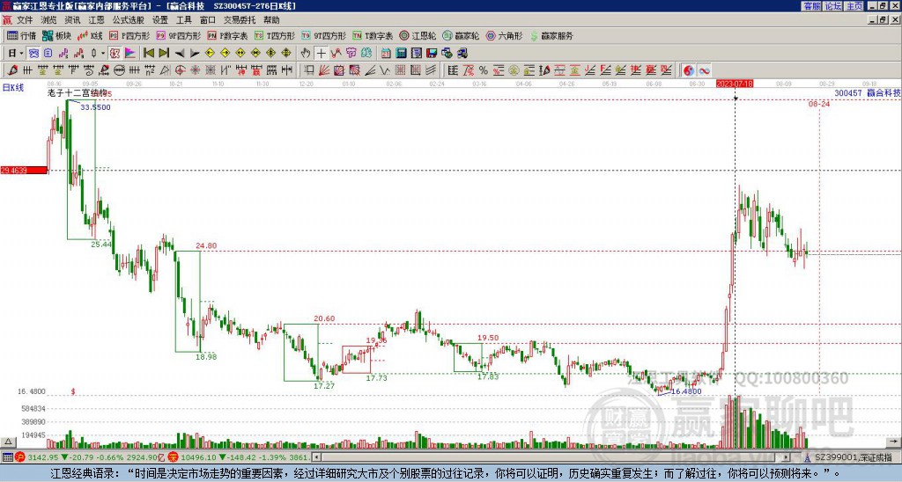Click the pink flag icon

130,53
